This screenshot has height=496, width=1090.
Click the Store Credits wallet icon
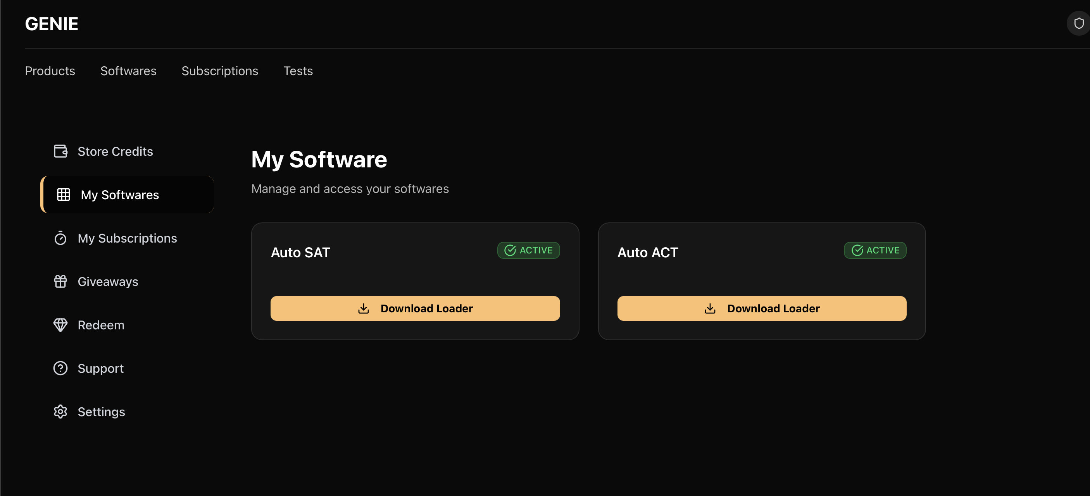coord(60,152)
